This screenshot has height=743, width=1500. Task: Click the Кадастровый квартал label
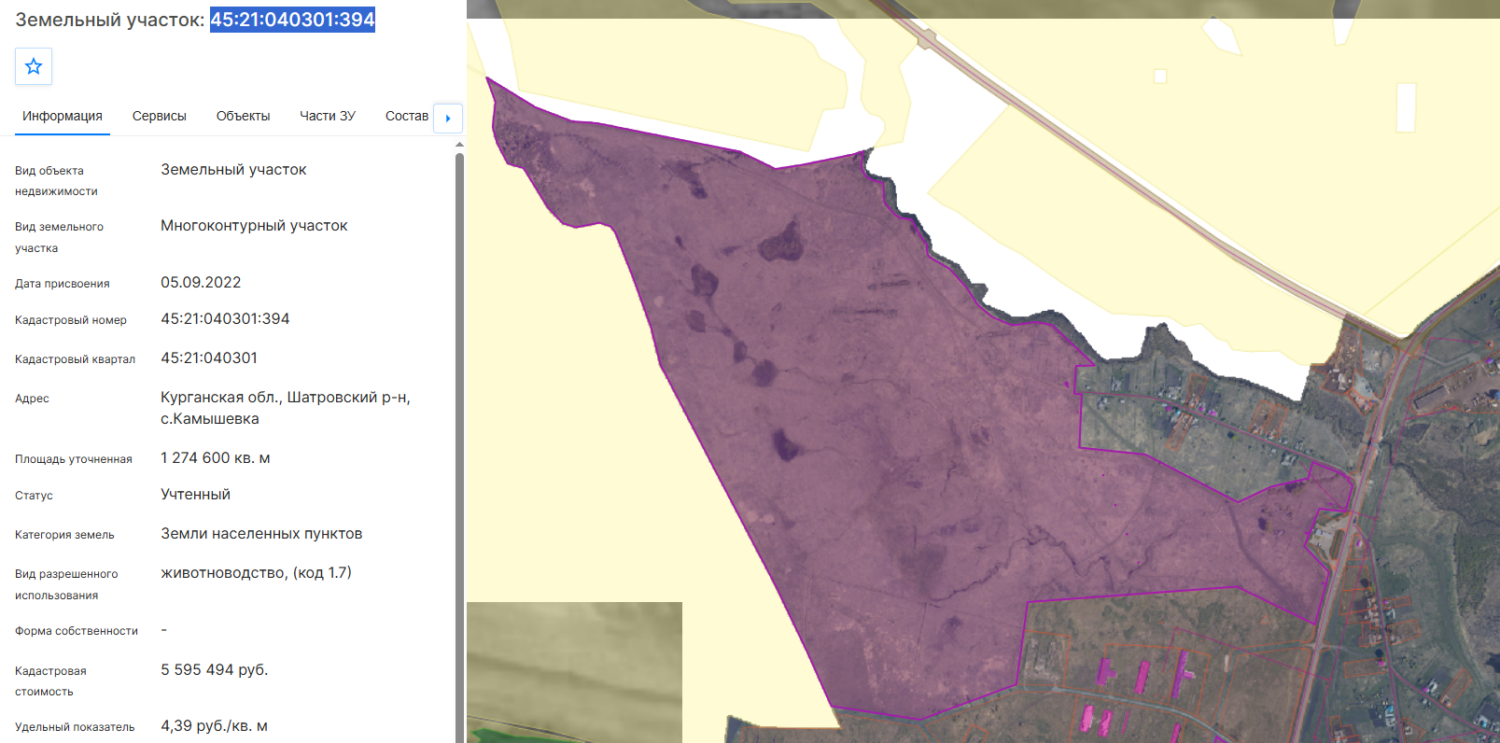pyautogui.click(x=75, y=359)
